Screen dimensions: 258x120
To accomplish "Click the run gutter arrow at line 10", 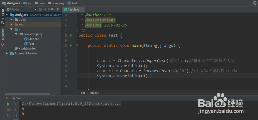I will pyautogui.click(x=71, y=45).
